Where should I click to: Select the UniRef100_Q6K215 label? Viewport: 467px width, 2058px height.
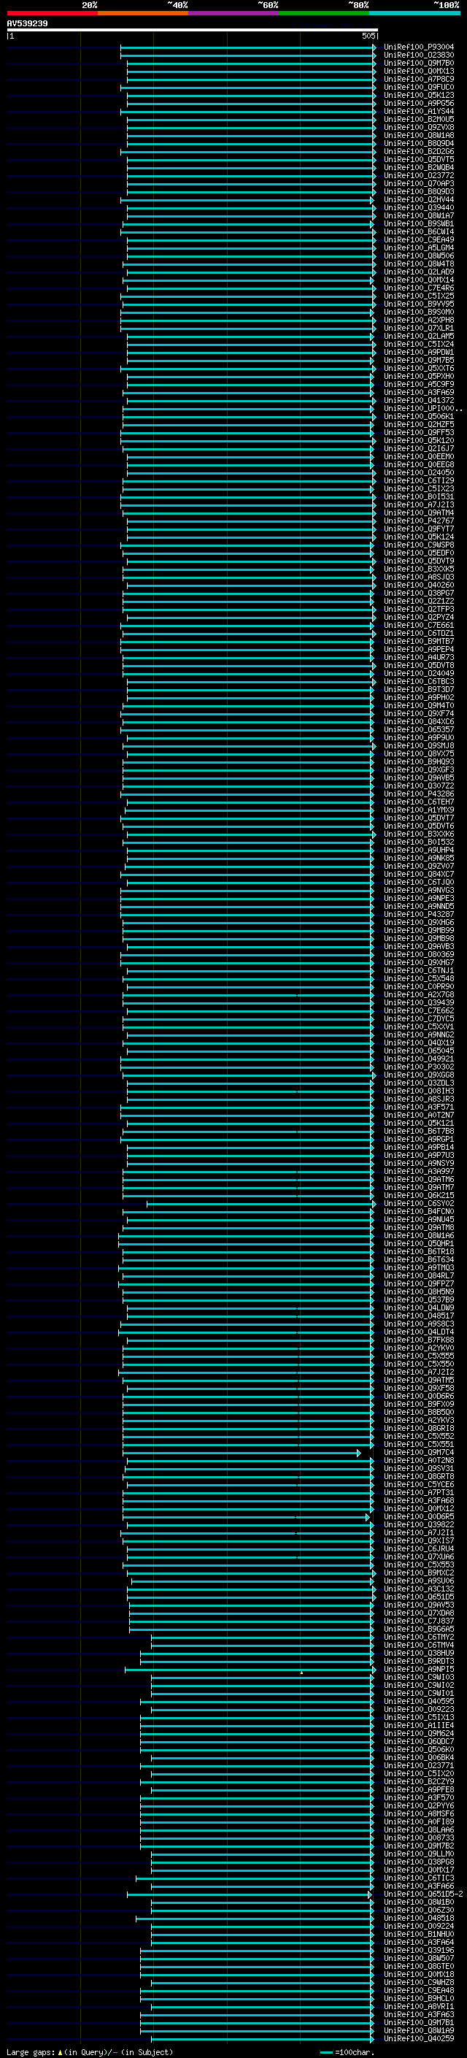(x=418, y=1195)
